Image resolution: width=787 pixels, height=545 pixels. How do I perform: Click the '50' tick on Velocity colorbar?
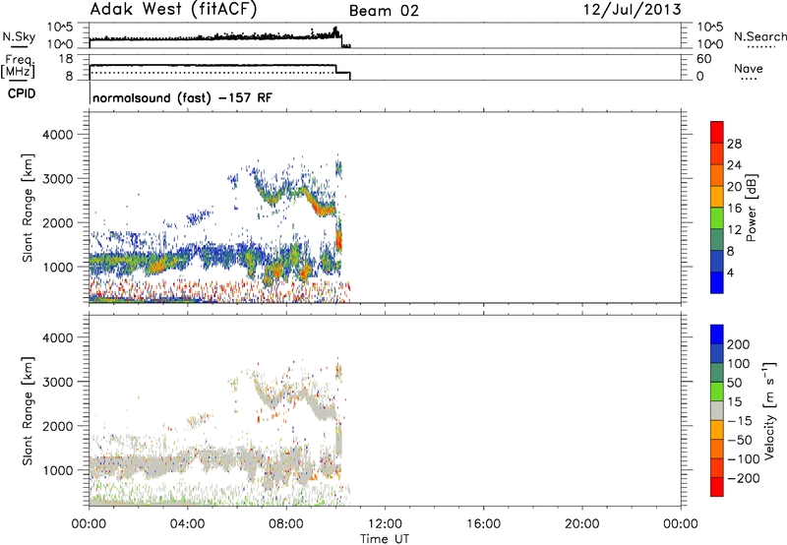(x=735, y=383)
